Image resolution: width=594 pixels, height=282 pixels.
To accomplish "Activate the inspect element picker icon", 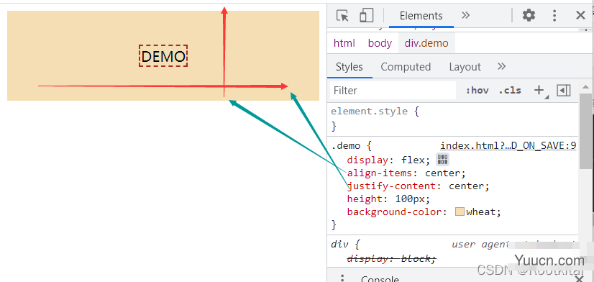I will (342, 16).
